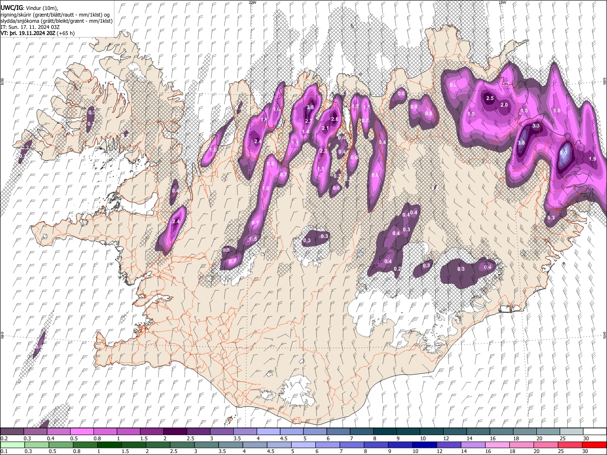This screenshot has width=607, height=455.
Task: Click the 20W longitude label
Action: [252, 2]
